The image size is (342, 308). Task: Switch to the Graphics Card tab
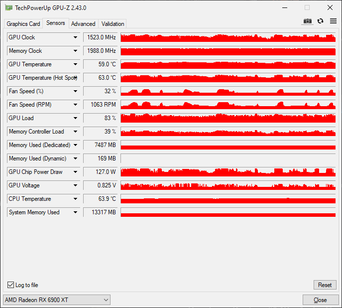point(23,24)
